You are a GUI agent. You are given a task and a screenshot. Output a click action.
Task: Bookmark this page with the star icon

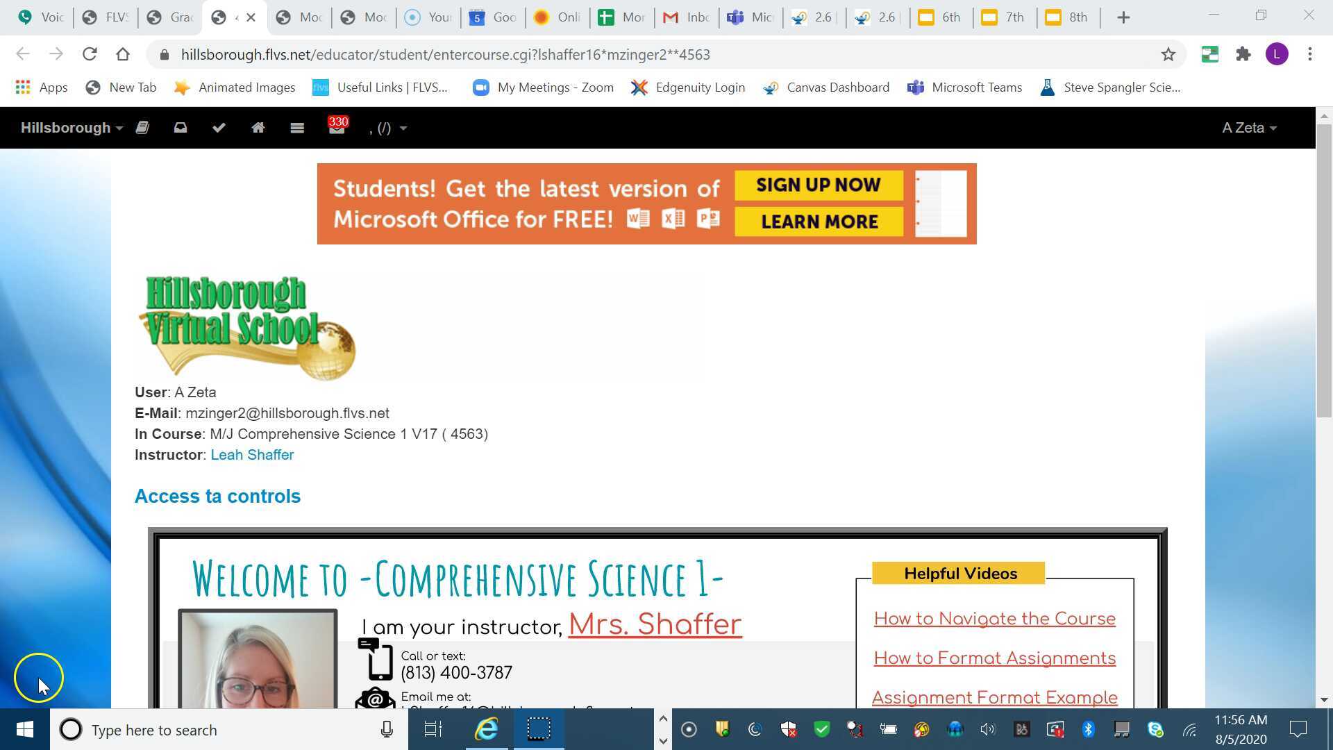tap(1169, 54)
